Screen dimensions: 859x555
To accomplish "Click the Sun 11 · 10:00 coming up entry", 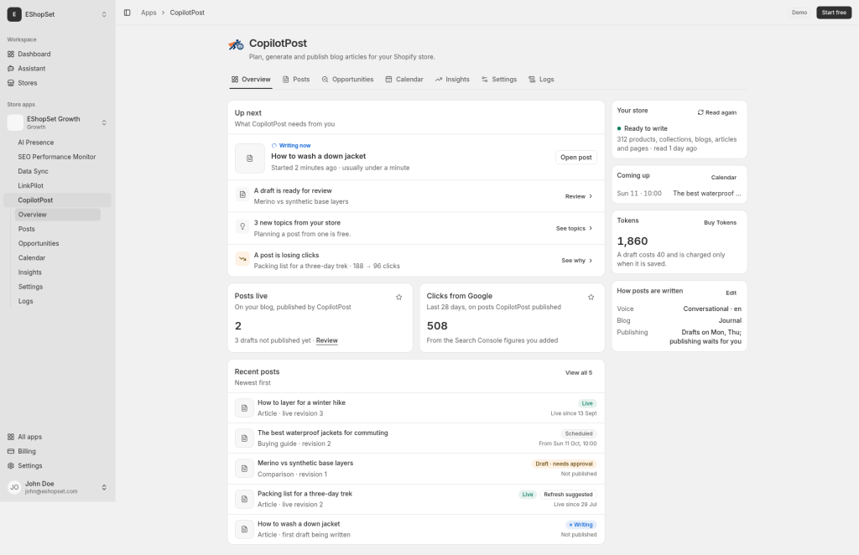I will point(679,194).
